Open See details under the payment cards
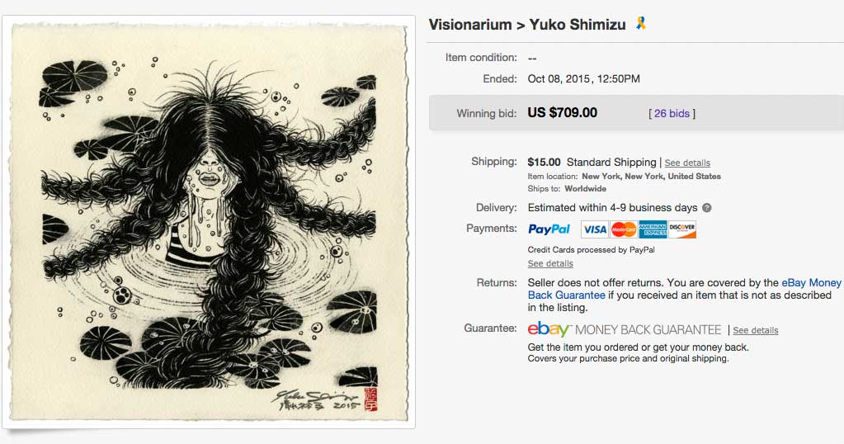The width and height of the screenshot is (844, 444). (x=550, y=263)
